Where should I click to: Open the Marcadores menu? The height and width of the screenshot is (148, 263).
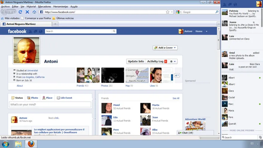pos(45,6)
